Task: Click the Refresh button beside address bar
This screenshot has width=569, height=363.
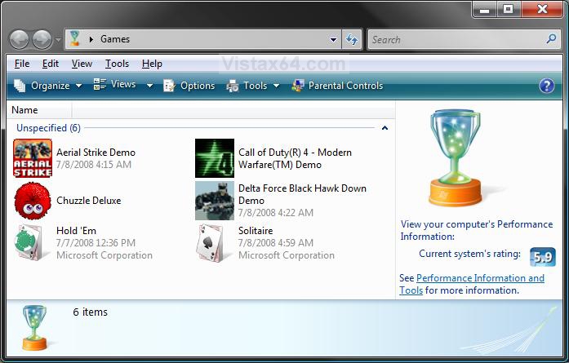Action: [352, 39]
